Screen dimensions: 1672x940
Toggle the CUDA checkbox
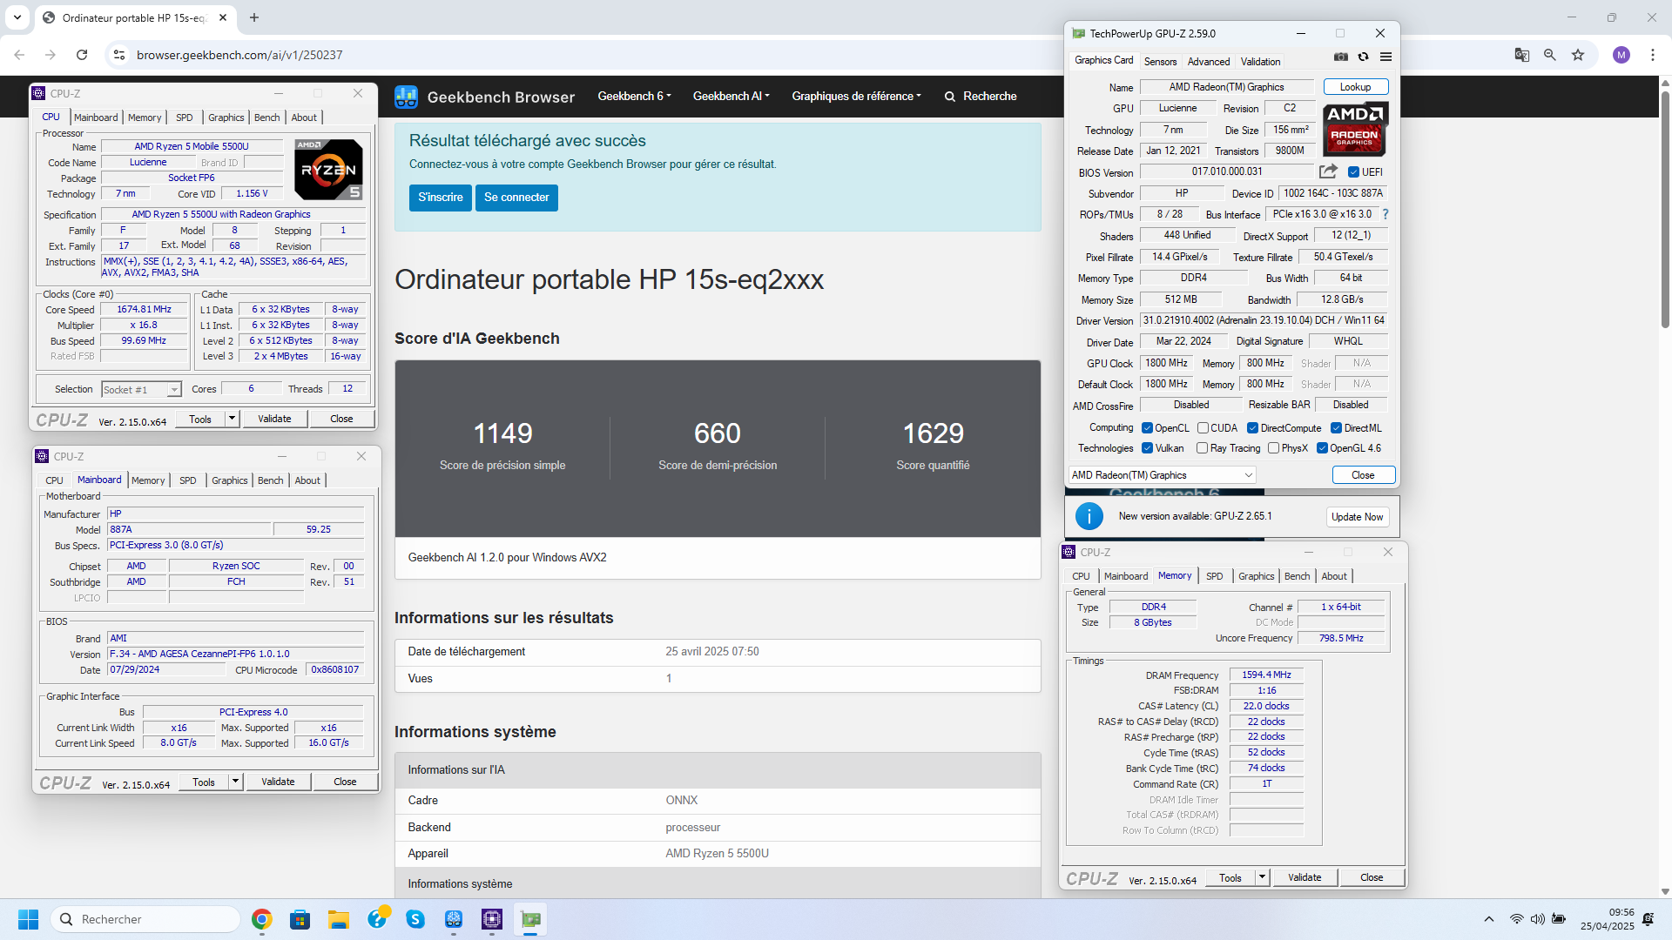point(1203,428)
